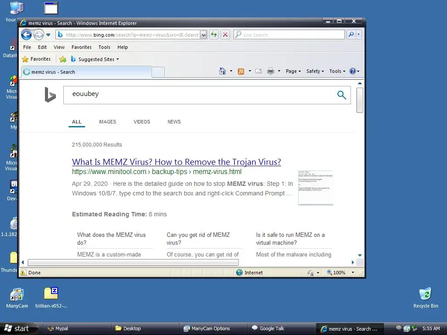This screenshot has width=447, height=335.
Task: Click Add to Favorites Bar star icon
Action: point(63,59)
